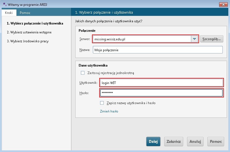Image resolution: width=230 pixels, height=152 pixels.
Task: Switch to the Pomoc tab
Action: (25, 13)
